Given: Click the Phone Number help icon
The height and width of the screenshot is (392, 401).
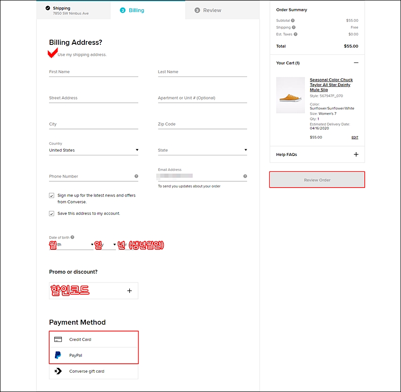Looking at the screenshot, I should (x=136, y=176).
